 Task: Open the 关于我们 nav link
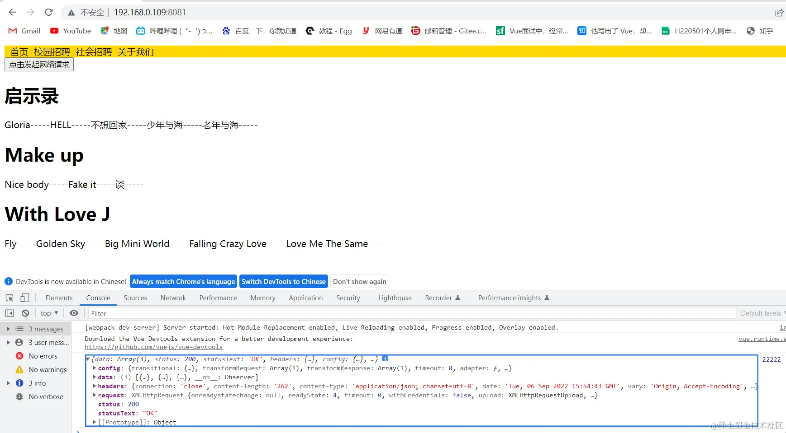click(136, 52)
